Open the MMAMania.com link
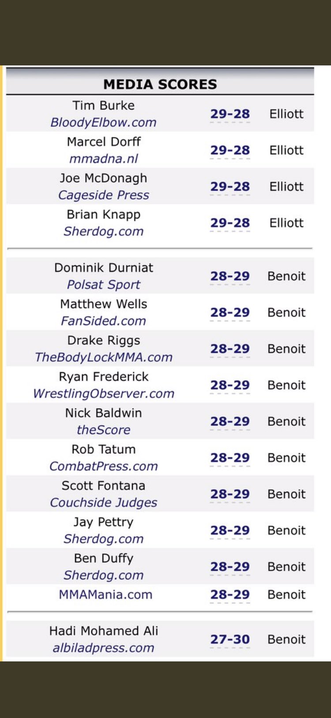Screen dimensions: 331x718 [105, 595]
